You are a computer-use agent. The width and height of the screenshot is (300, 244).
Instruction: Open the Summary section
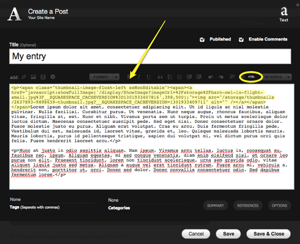215,205
